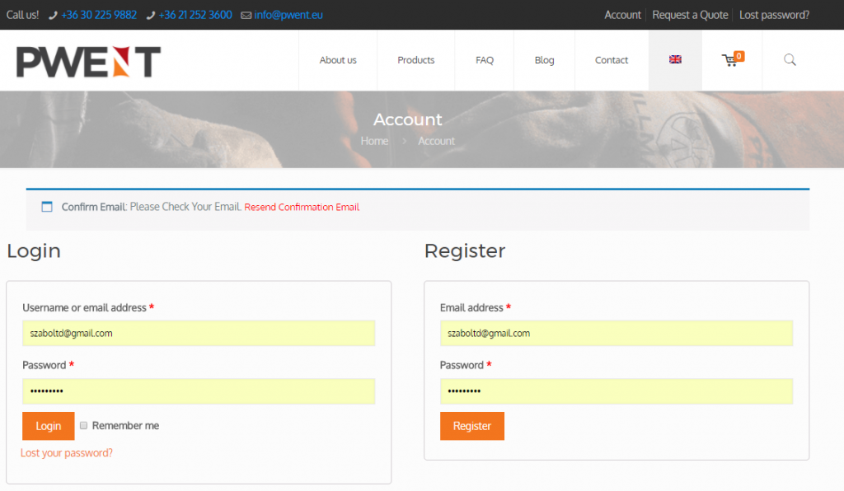Click the Register email address field
Viewport: 844px width, 491px height.
616,334
